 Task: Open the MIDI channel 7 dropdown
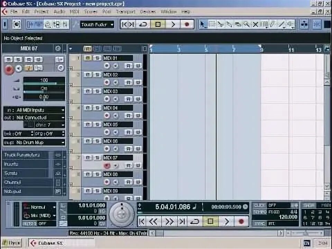tap(44, 125)
